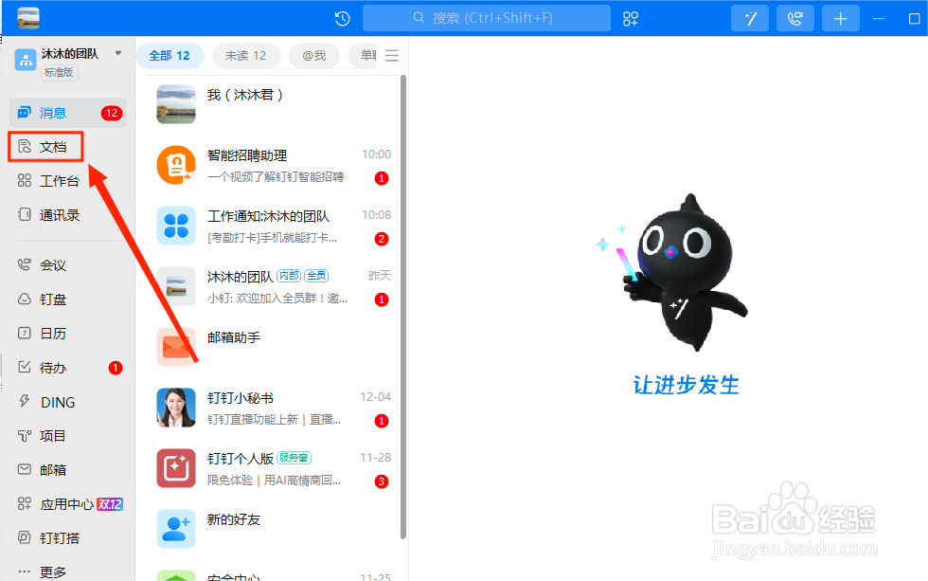
Task: Click the conversation list scrollbar
Action: (x=403, y=307)
